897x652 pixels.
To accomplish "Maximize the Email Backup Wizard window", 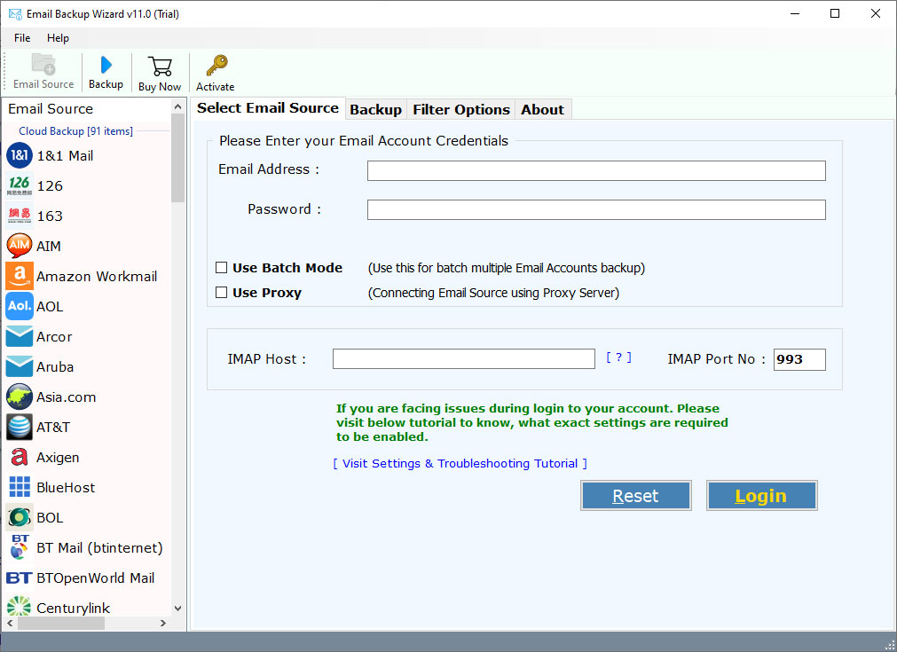I will click(835, 13).
